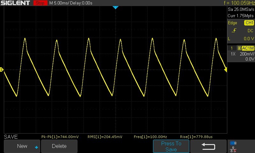The height and width of the screenshot is (153, 255).
Task: Click the Delay:0.00s readout
Action: 81,3
